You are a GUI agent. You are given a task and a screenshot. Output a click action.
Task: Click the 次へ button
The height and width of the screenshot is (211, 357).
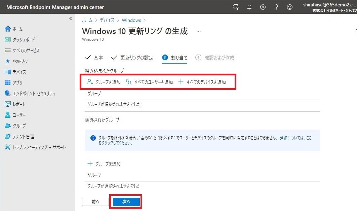pyautogui.click(x=126, y=202)
